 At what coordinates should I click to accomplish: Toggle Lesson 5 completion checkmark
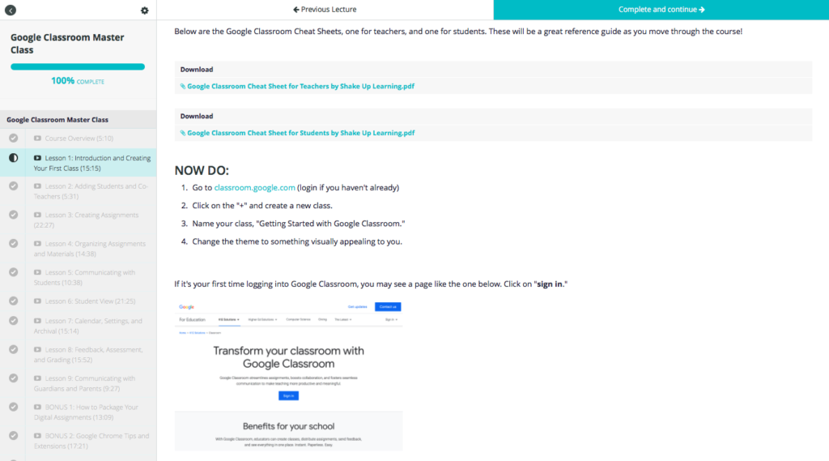[x=13, y=272]
